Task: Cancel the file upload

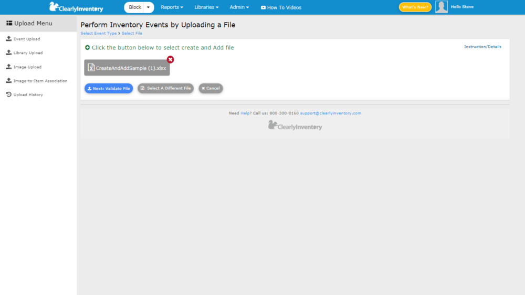Action: point(211,88)
